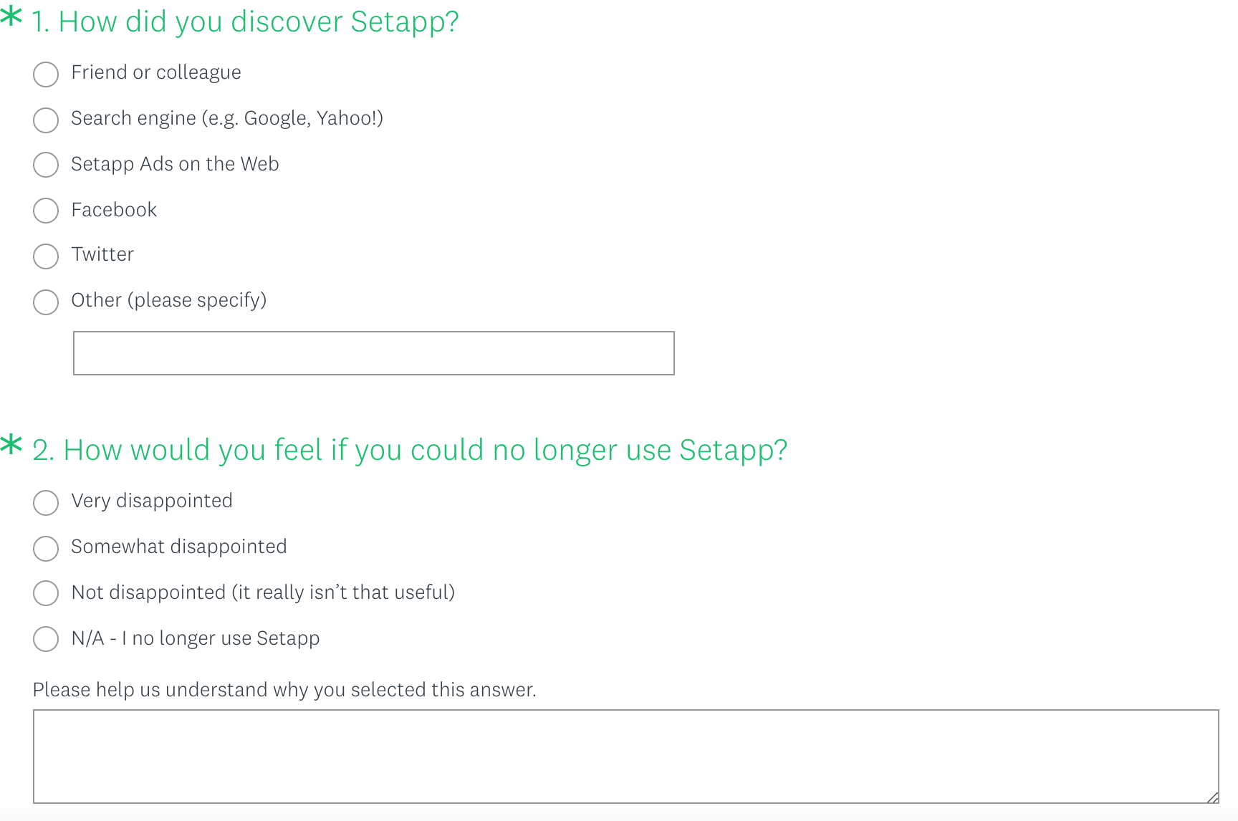
Task: Choose Search engine (e.g. Google, Yahoo!) option
Action: pyautogui.click(x=46, y=120)
